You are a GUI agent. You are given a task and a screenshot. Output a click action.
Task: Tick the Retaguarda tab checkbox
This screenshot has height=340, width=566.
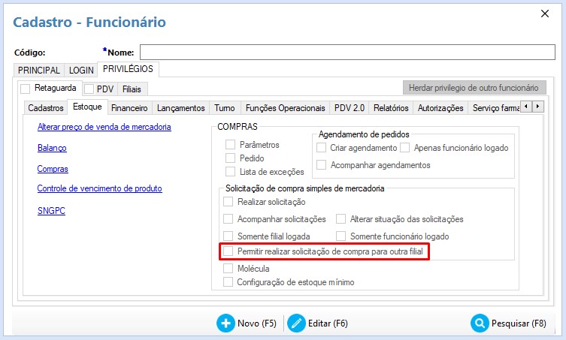(x=25, y=89)
